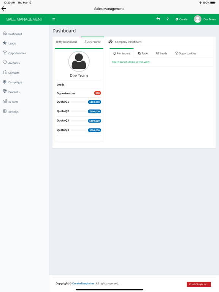
Task: Click the Dev Team profile avatar picture
Action: (x=79, y=62)
